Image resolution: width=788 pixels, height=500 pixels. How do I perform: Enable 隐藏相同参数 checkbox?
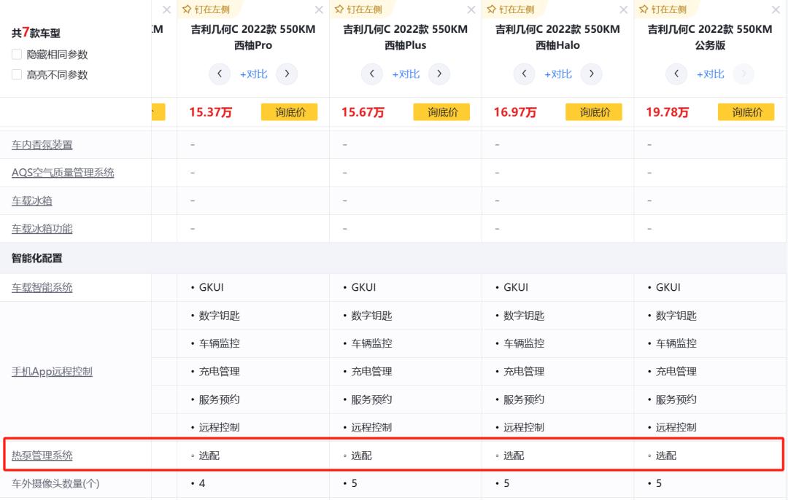[x=17, y=55]
